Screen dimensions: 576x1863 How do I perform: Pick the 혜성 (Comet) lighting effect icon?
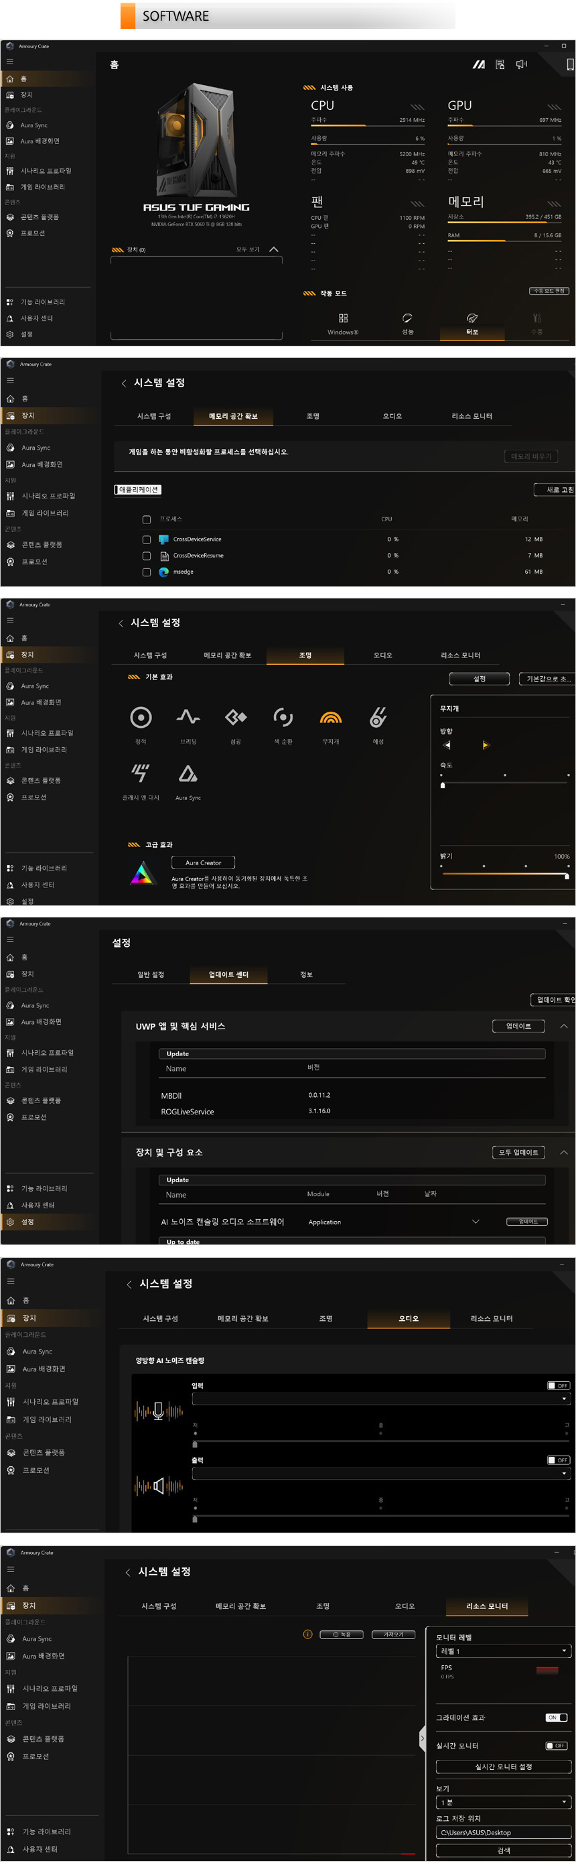pos(378,716)
